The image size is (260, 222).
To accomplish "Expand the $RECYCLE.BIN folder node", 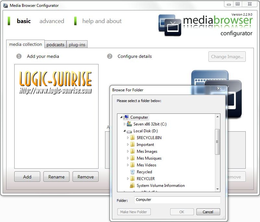I will [x=128, y=138].
